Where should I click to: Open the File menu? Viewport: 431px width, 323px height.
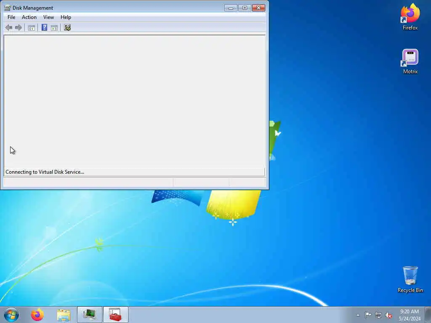(11, 17)
